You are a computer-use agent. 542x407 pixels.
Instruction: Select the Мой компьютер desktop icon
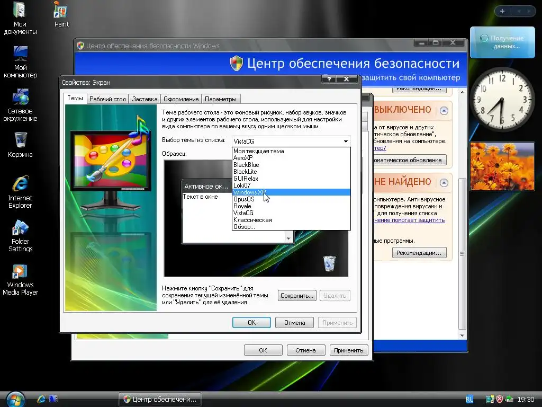20,62
